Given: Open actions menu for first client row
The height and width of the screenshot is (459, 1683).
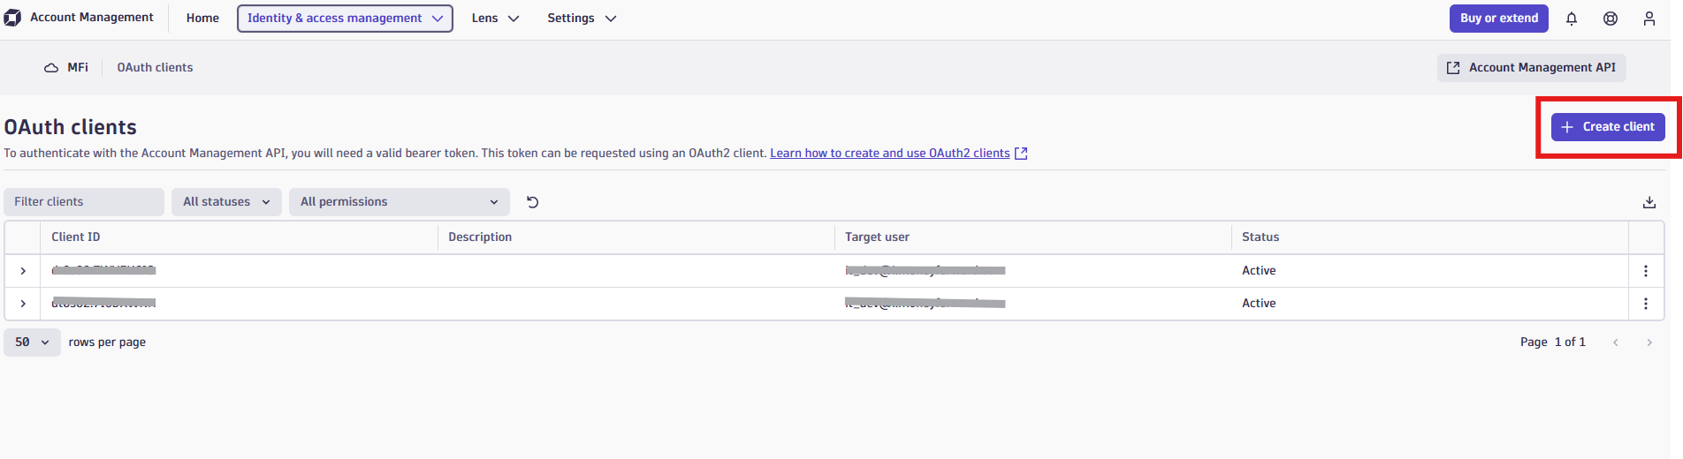Looking at the screenshot, I should click(1646, 271).
